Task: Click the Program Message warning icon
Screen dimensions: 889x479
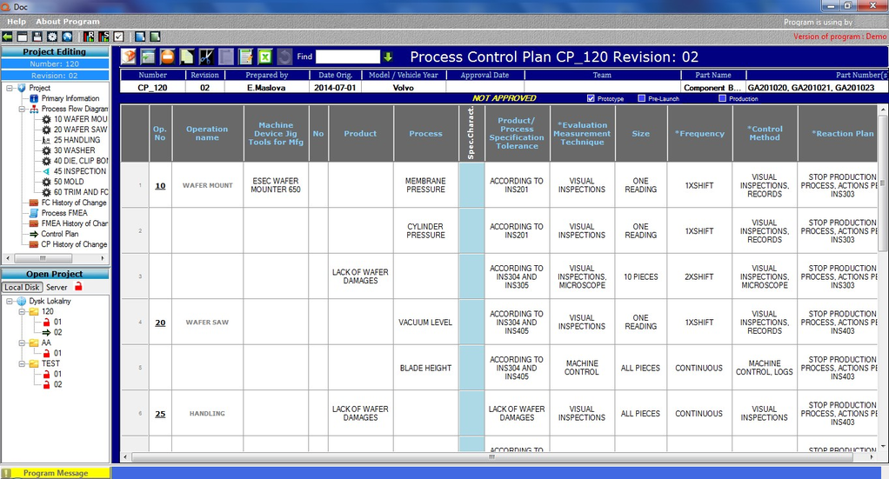Action: click(x=6, y=473)
